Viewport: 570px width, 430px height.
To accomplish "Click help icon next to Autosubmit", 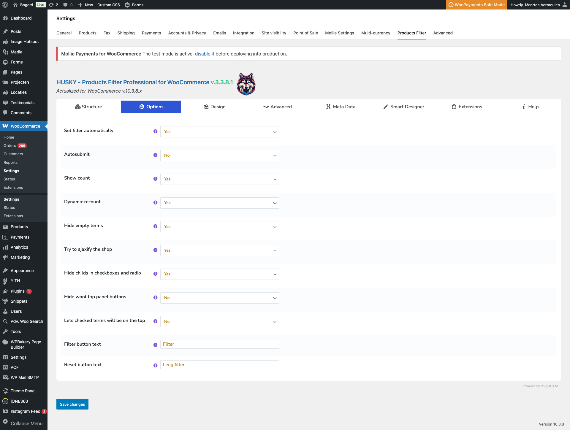I will [155, 155].
